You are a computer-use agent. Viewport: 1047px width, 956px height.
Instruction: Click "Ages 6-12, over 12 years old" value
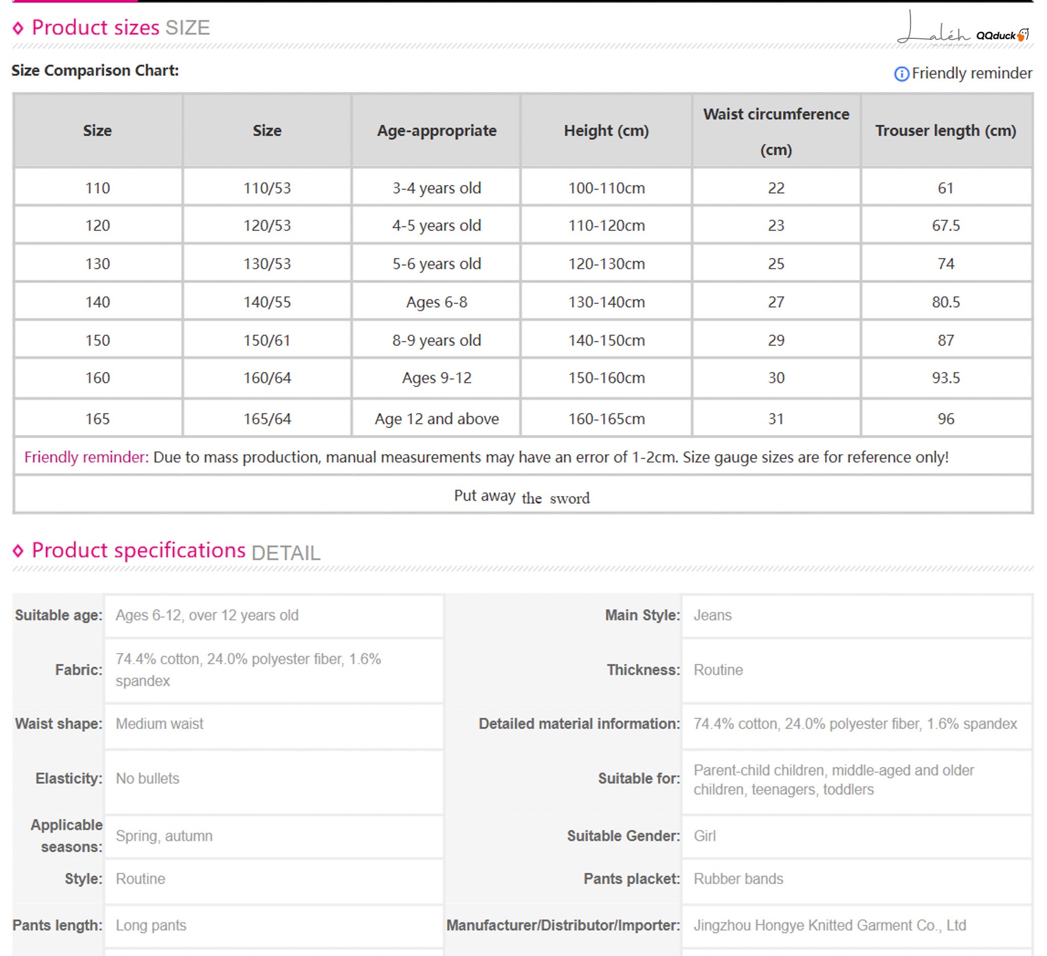pos(207,615)
